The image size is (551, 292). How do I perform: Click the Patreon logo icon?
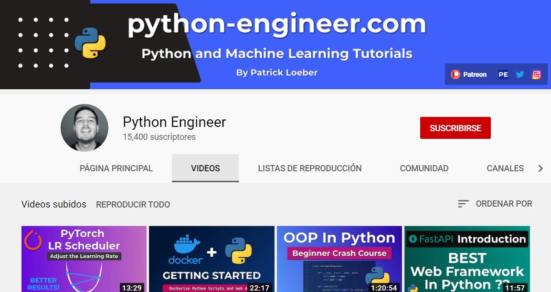tap(456, 74)
